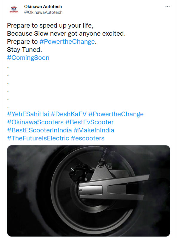Open the tweet's three-dot more menu
This screenshot has height=238, width=179.
[x=169, y=7]
